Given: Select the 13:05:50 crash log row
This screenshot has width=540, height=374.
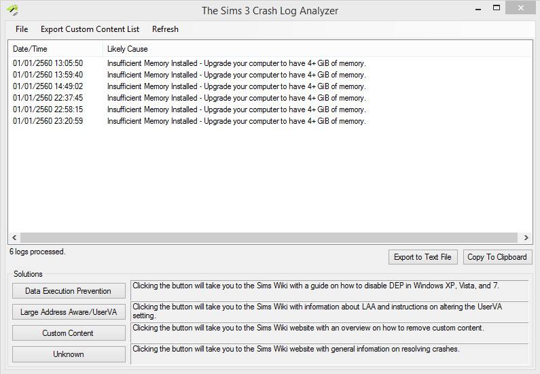Looking at the screenshot, I should (190, 63).
